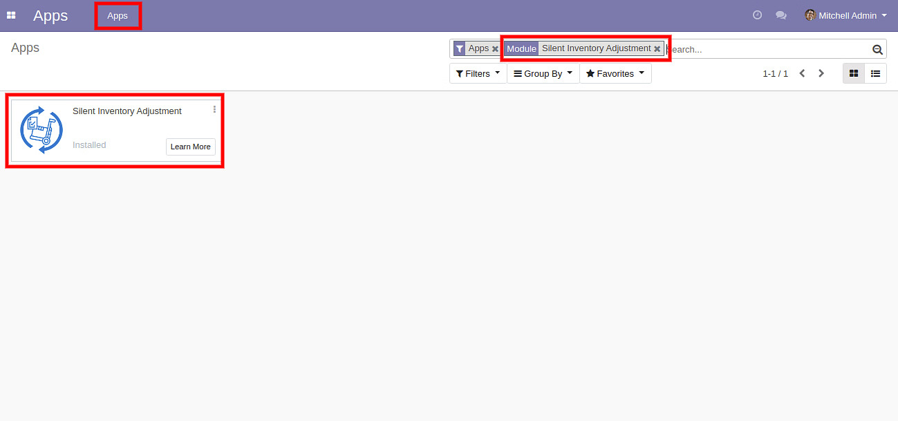
Task: Focus the Search input field
Action: 767,49
